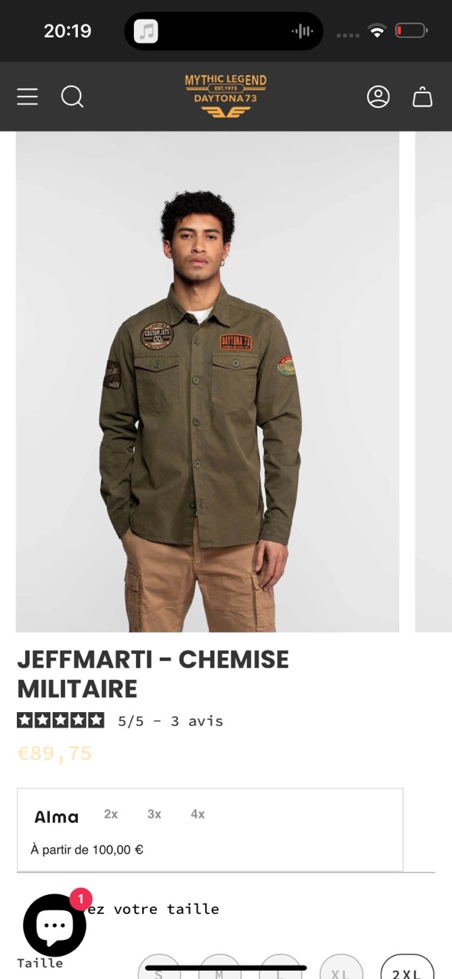Tap the five-star rating row

[60, 720]
